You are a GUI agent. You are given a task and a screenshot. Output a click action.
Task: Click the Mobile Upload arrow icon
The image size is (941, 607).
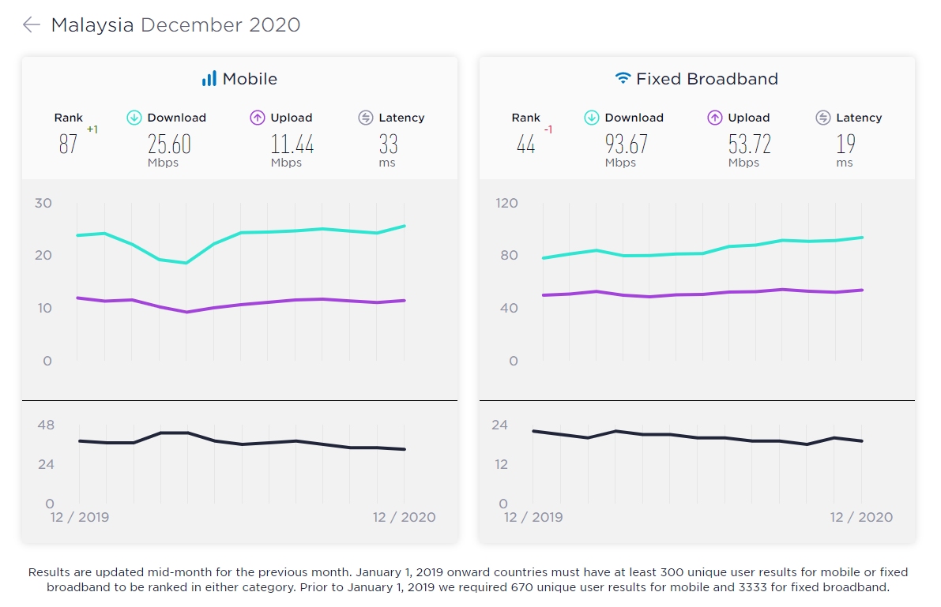pos(258,118)
